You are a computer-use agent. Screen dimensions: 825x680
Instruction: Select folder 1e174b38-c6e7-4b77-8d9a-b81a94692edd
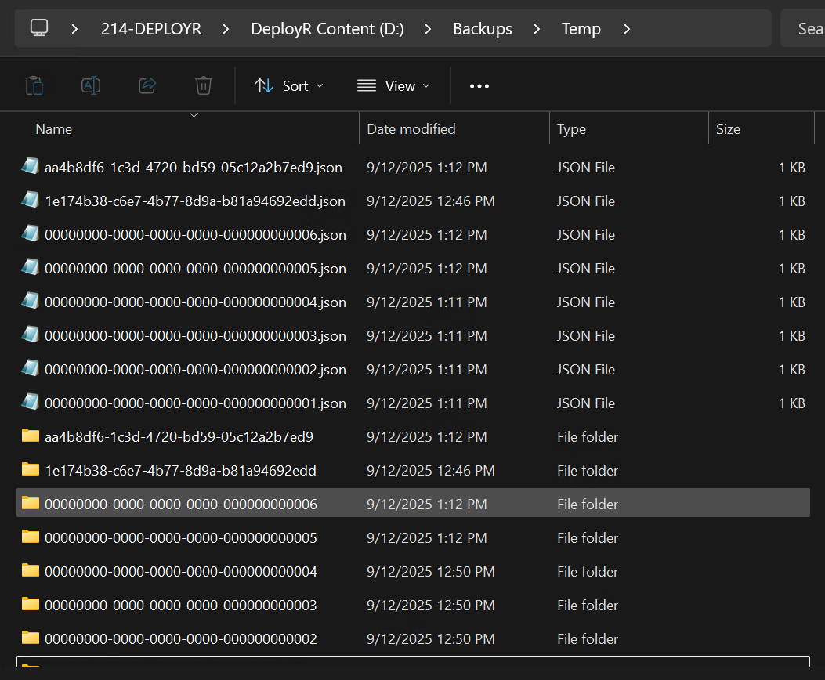413,470
